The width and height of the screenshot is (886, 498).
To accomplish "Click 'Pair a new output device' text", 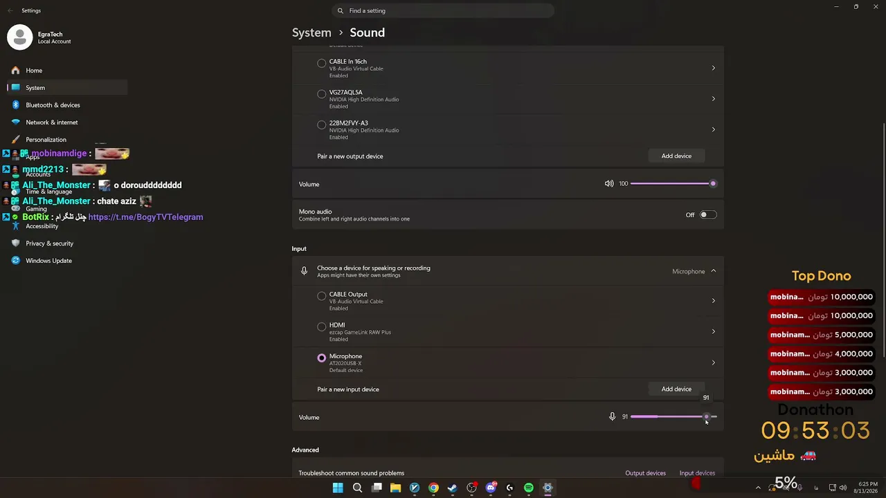I will click(350, 156).
